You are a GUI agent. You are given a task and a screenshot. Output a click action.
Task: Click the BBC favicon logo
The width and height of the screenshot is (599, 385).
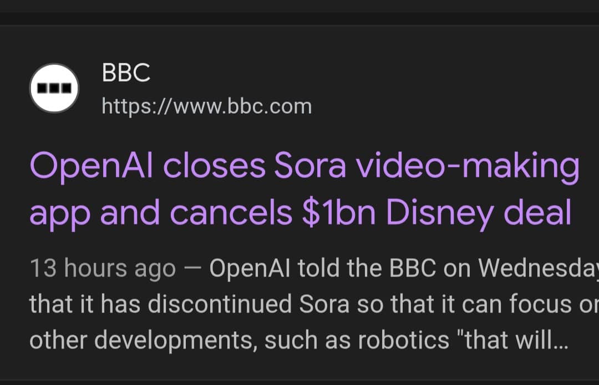[54, 88]
